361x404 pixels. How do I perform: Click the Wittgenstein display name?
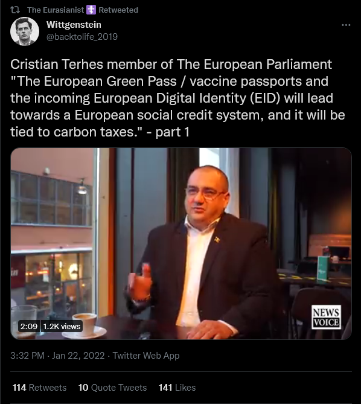pos(74,25)
